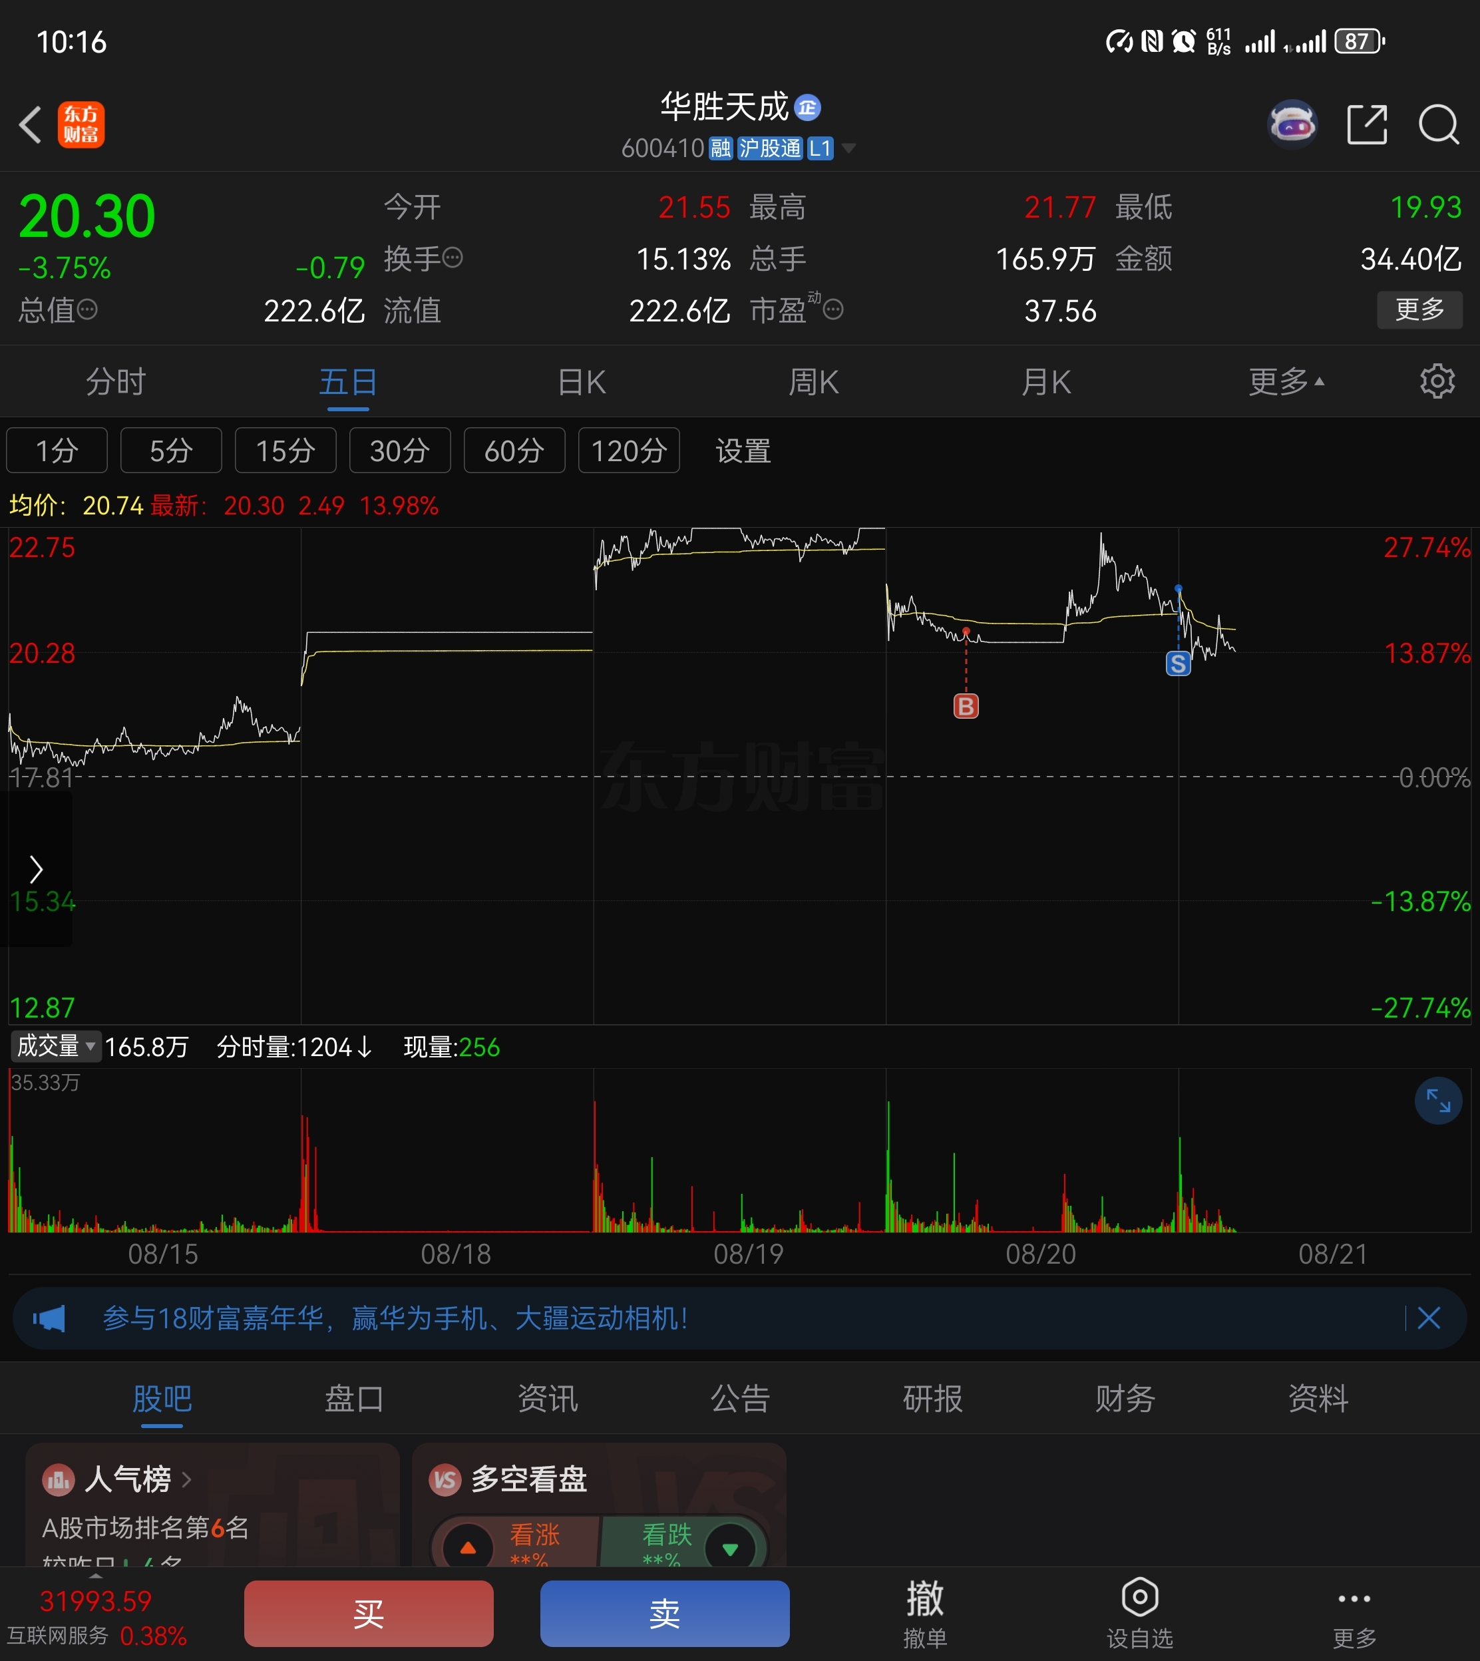Image resolution: width=1480 pixels, height=1661 pixels.
Task: Open the search magnifier icon
Action: 1439,125
